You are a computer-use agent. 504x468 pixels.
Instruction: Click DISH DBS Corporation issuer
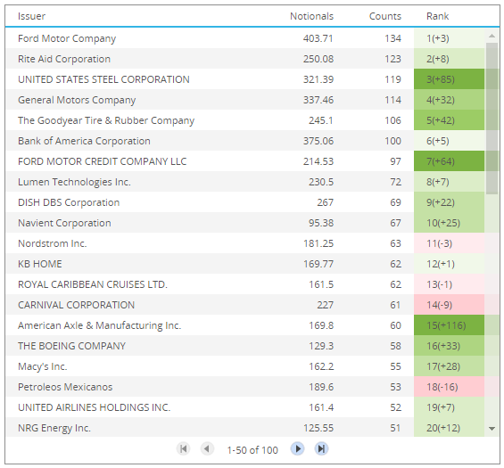pyautogui.click(x=69, y=202)
